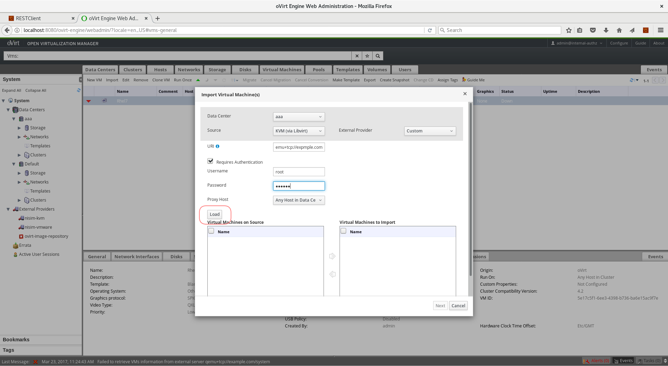This screenshot has height=366, width=668.
Task: Click the Load button
Action: click(x=215, y=214)
